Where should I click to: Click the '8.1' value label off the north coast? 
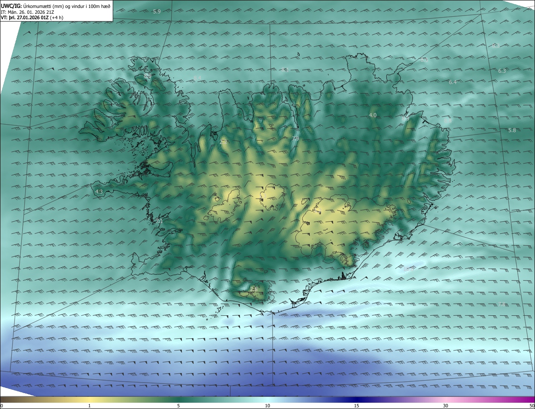pyautogui.click(x=285, y=69)
